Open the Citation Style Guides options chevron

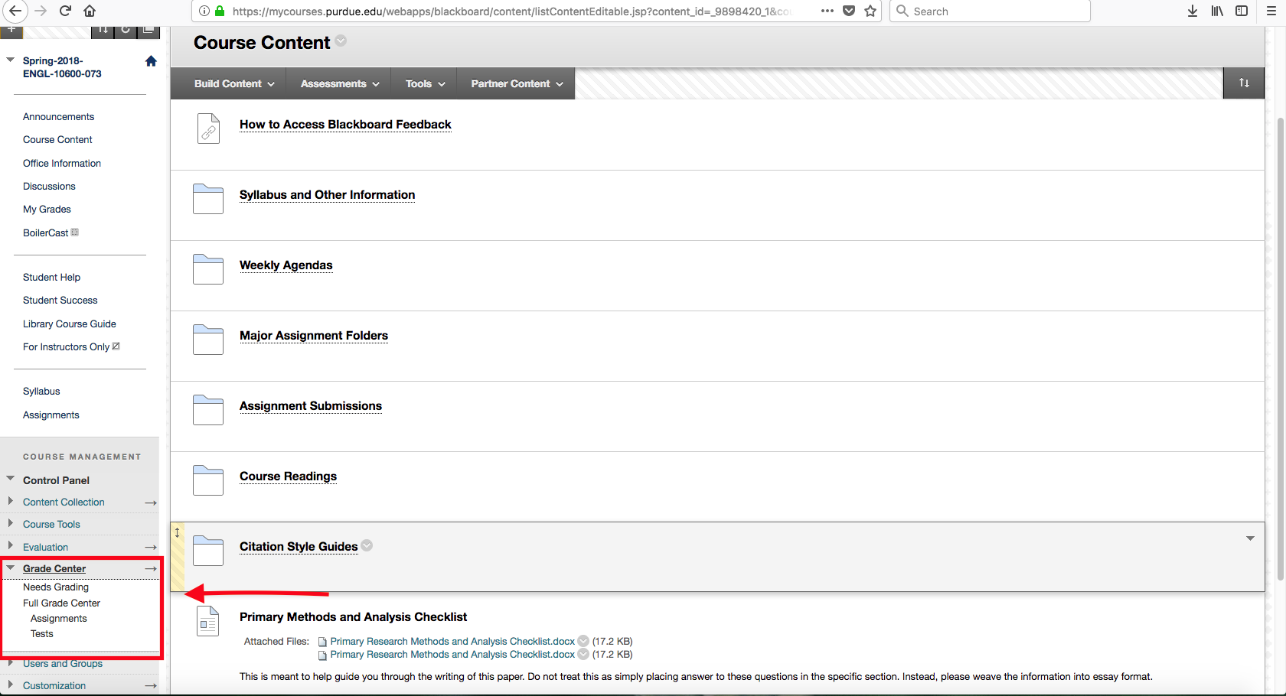tap(367, 545)
